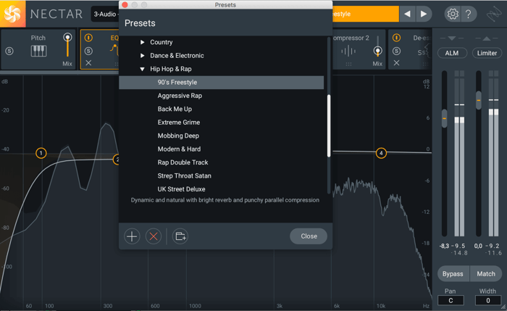Click the -8,3 input gain value
Viewport: 507px width, 311px height.
444,246
